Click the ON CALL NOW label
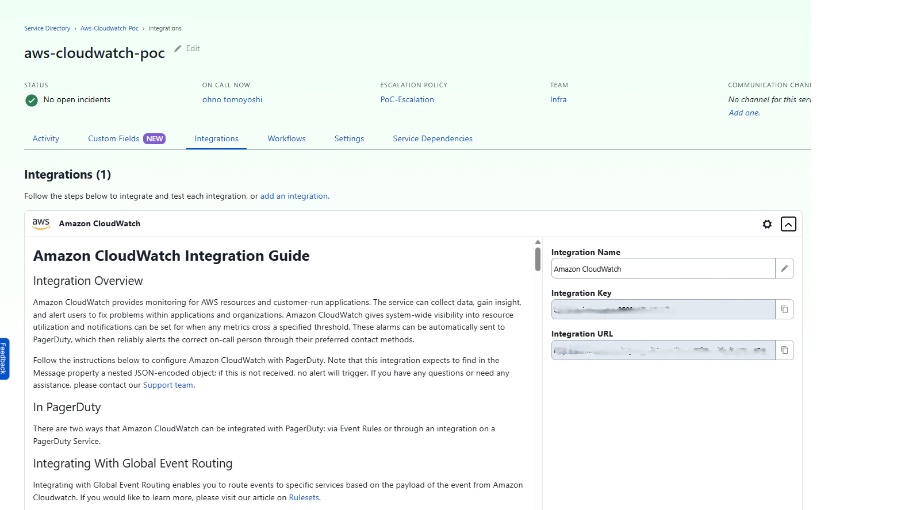This screenshot has height=510, width=905. click(226, 85)
